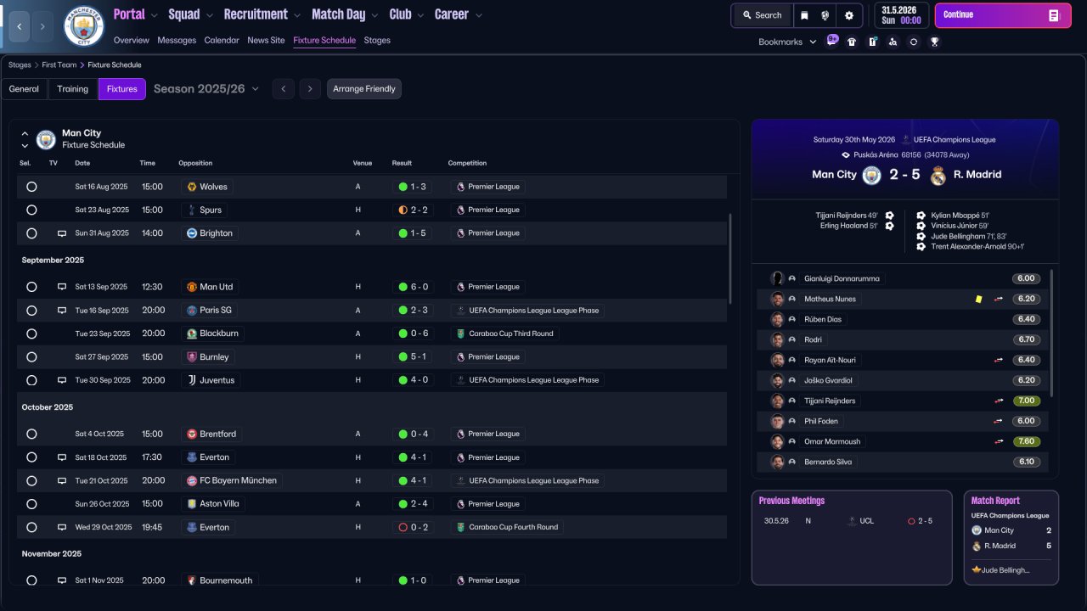Viewport: 1087px width, 611px height.
Task: Click the TV icon in the Brighton row
Action: click(61, 233)
